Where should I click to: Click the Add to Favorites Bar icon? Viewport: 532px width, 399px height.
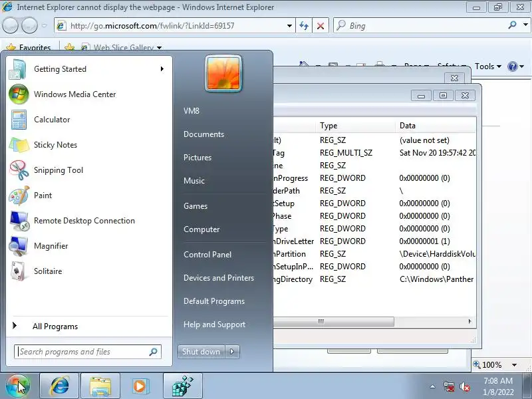[70, 47]
